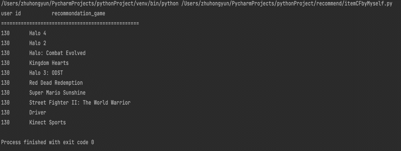The height and width of the screenshot is (151, 401).
Task: Click the equals-sign separator line
Action: click(x=70, y=23)
